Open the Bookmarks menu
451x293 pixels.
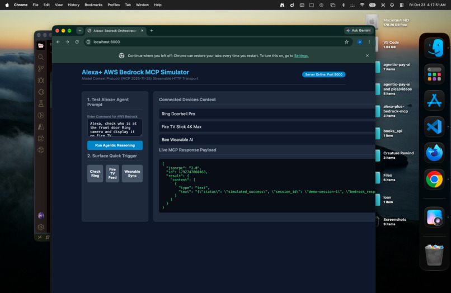(93, 5)
